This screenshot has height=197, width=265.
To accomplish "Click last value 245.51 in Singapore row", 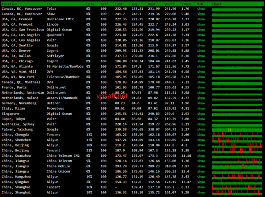I will [121, 114].
